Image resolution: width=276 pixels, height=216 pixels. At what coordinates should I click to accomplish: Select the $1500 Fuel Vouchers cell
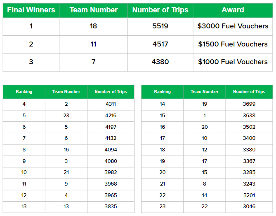(233, 44)
